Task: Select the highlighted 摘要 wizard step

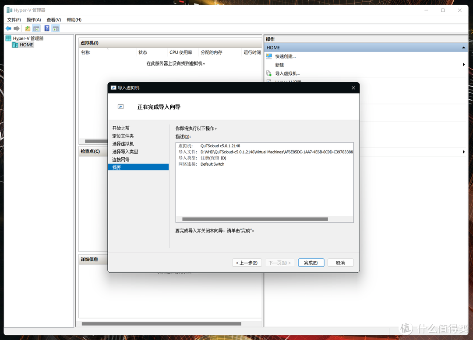Action: [138, 167]
